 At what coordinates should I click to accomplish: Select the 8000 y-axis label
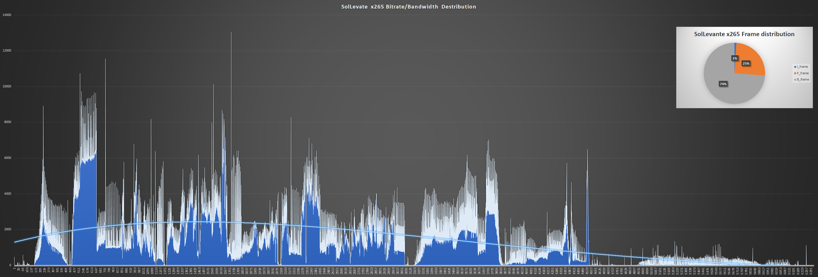(x=7, y=122)
